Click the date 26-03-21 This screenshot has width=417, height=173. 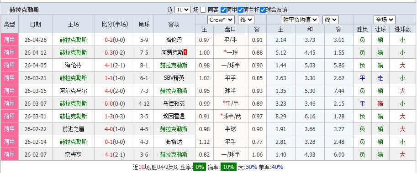click(35, 78)
